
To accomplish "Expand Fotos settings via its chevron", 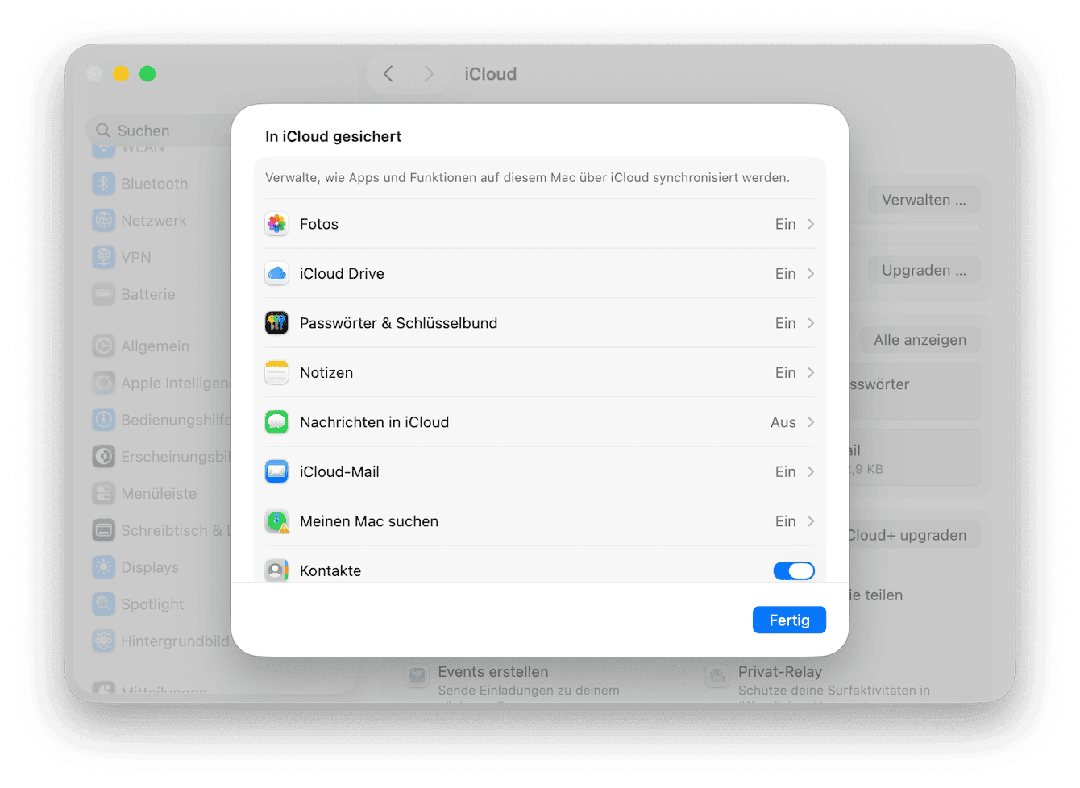I will tap(811, 224).
